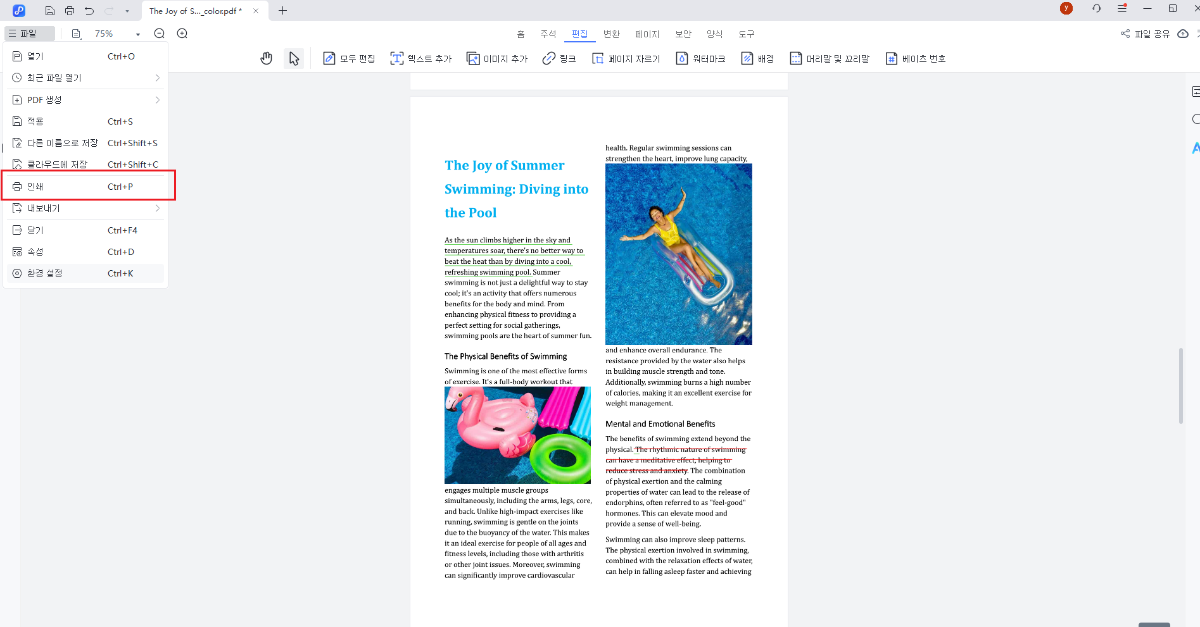The image size is (1200, 627).
Task: Open the AI assistant in the right sidebar
Action: (1196, 148)
